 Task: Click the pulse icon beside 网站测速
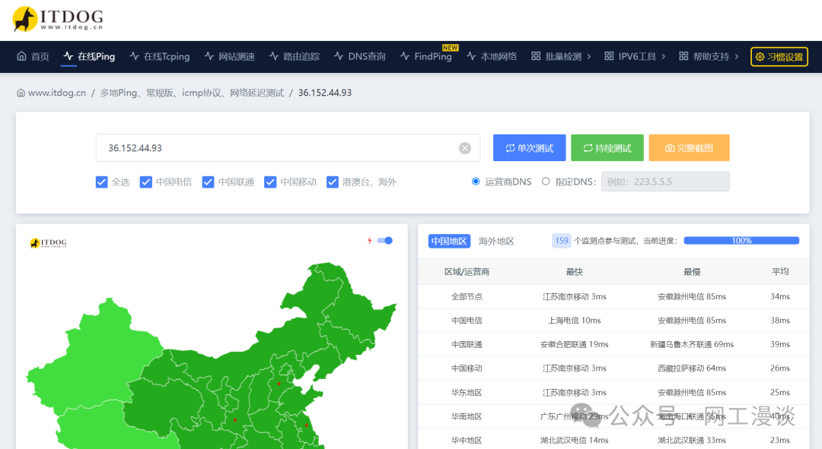(x=209, y=56)
